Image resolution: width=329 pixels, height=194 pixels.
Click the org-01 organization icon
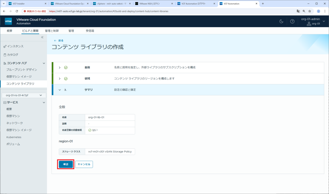[309, 24]
